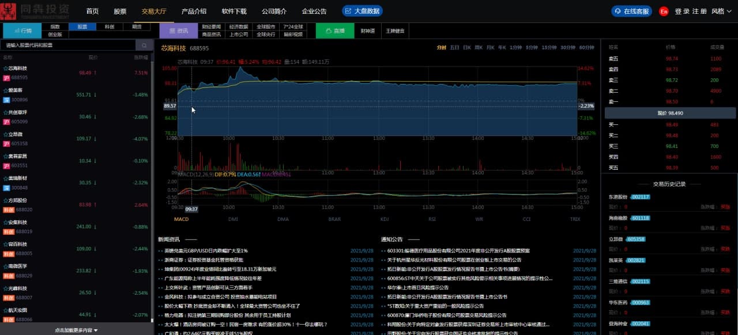Select 交易大厅 in the top navigation
Viewport: 738px width, 335px height.
(x=154, y=11)
